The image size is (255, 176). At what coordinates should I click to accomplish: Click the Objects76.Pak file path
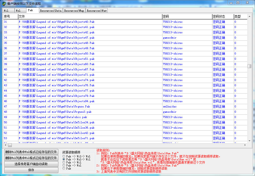pos(56,85)
